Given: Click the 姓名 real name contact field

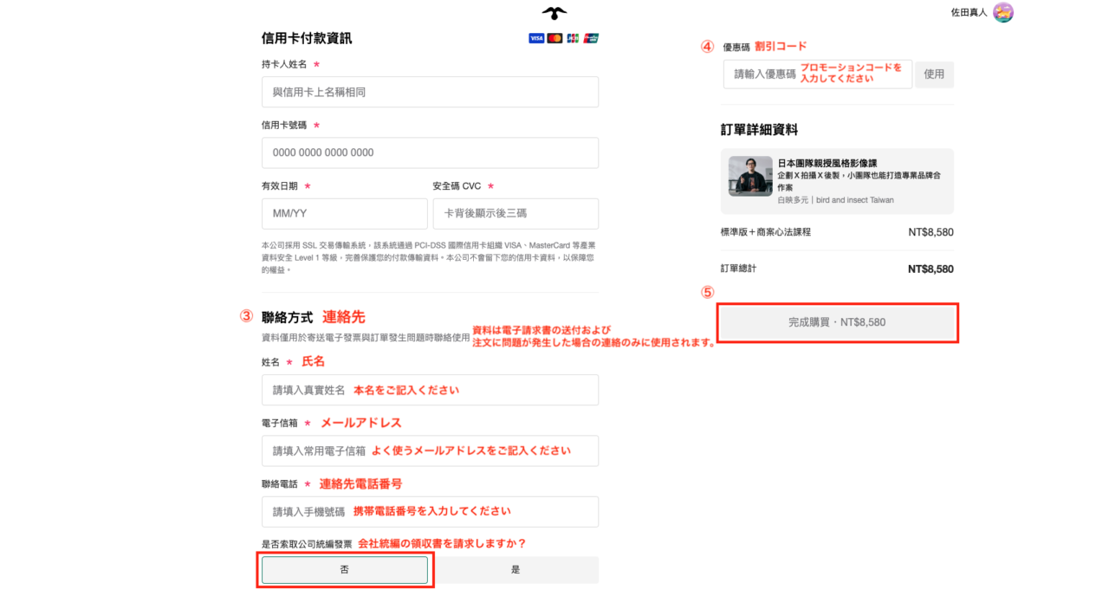Looking at the screenshot, I should pyautogui.click(x=430, y=390).
